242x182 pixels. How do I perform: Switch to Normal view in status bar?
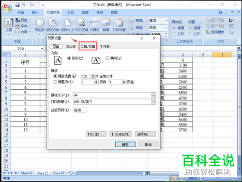(x=173, y=178)
